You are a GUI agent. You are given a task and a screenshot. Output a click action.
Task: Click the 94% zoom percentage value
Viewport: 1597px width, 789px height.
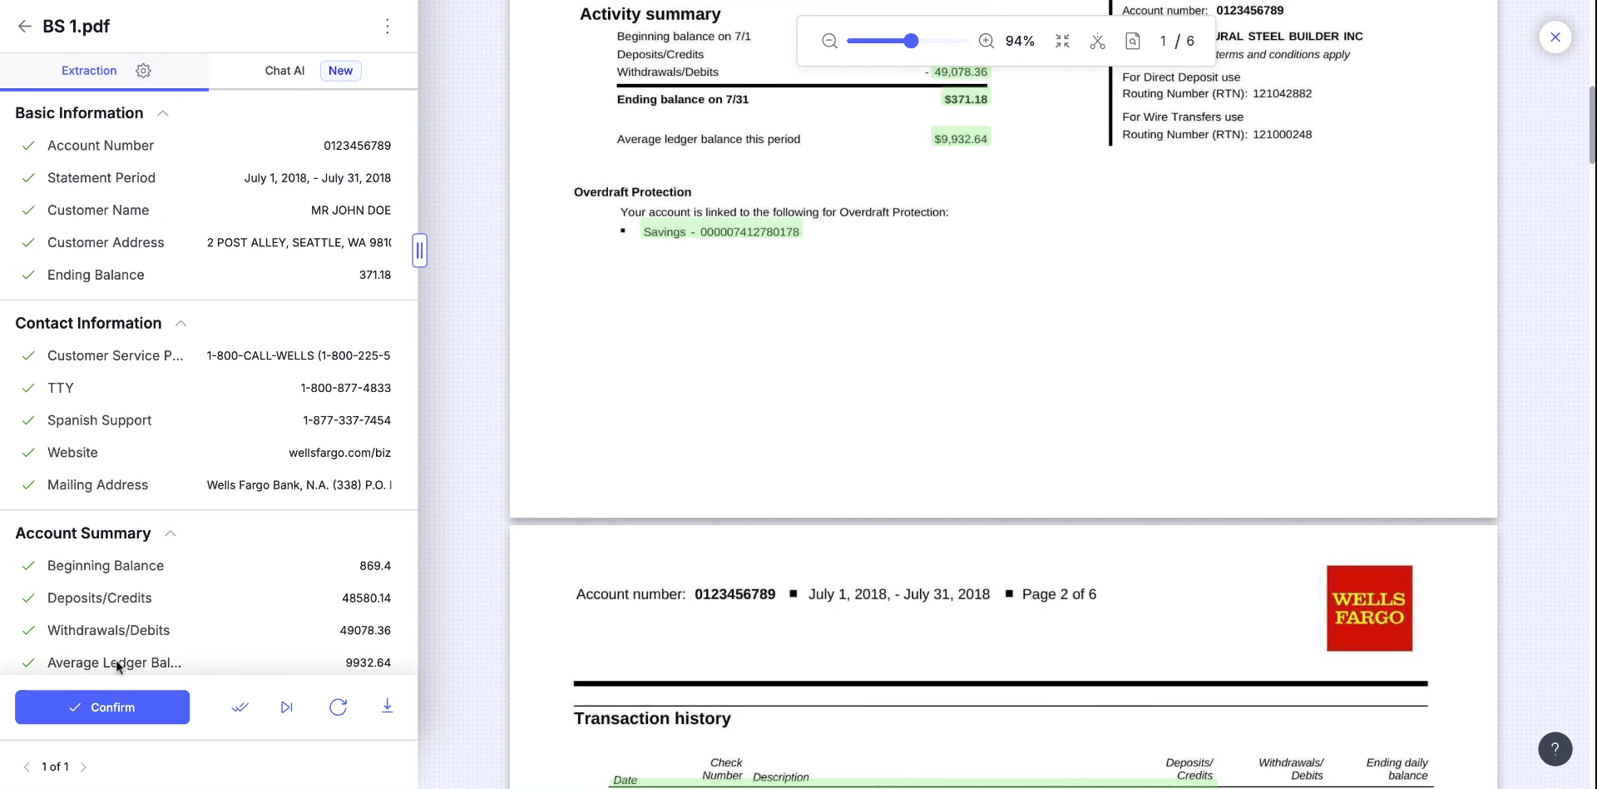point(1020,41)
